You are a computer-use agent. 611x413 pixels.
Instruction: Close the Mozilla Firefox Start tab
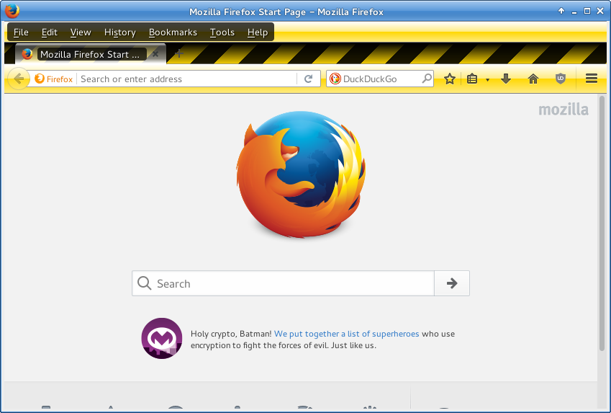click(x=155, y=54)
